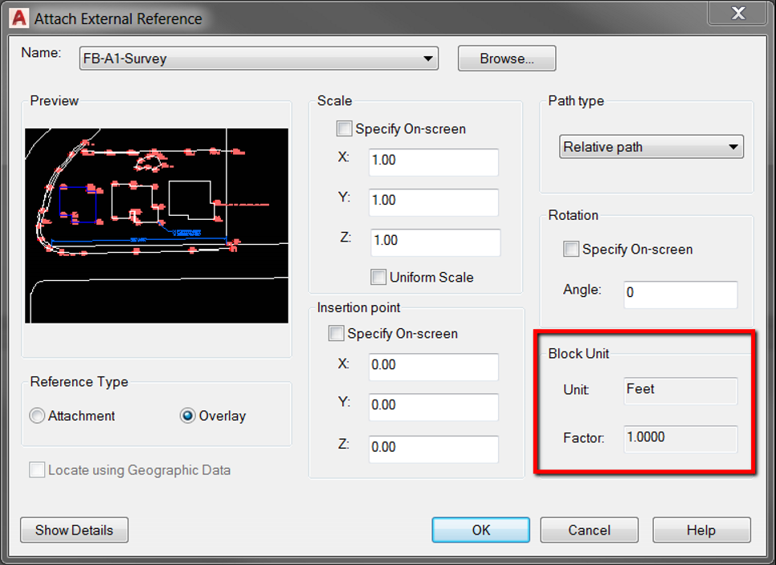Set the rotation Angle value
The image size is (776, 565).
[x=680, y=295]
